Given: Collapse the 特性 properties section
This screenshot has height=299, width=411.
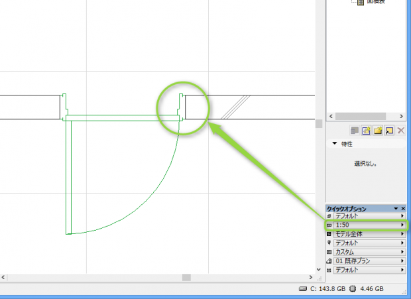Looking at the screenshot, I should click(x=335, y=144).
